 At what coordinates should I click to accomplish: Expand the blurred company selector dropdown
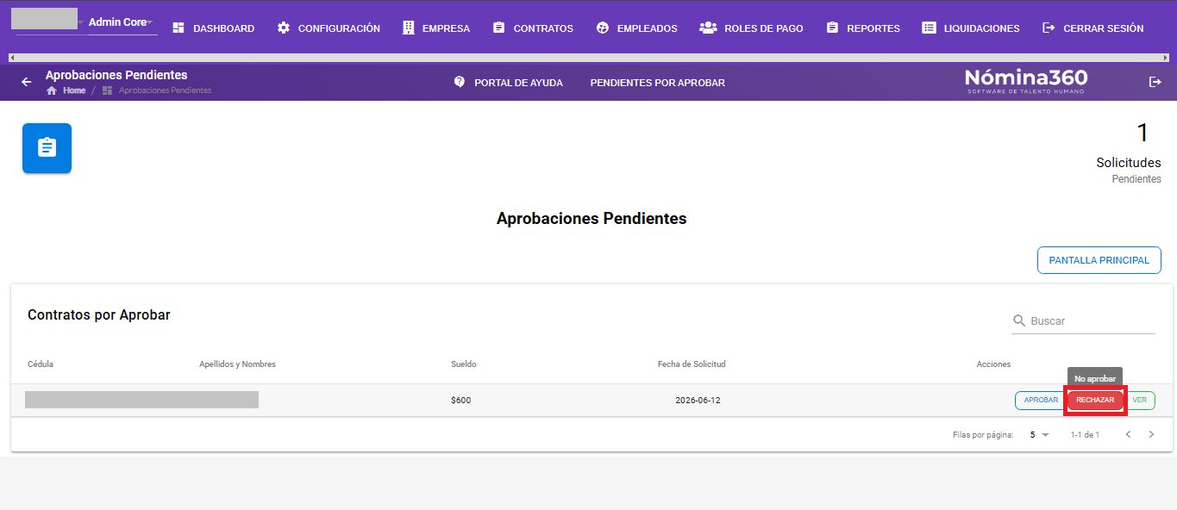[x=48, y=21]
